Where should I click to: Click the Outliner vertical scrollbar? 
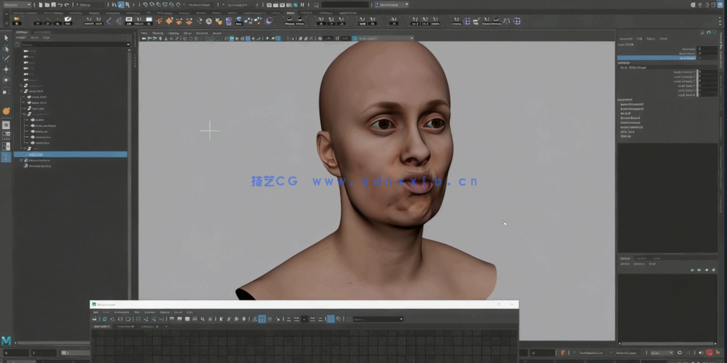pyautogui.click(x=130, y=108)
